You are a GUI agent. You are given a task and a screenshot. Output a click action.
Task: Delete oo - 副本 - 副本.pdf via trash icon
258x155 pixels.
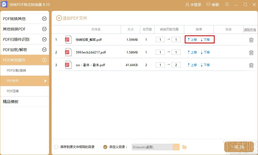point(251,65)
